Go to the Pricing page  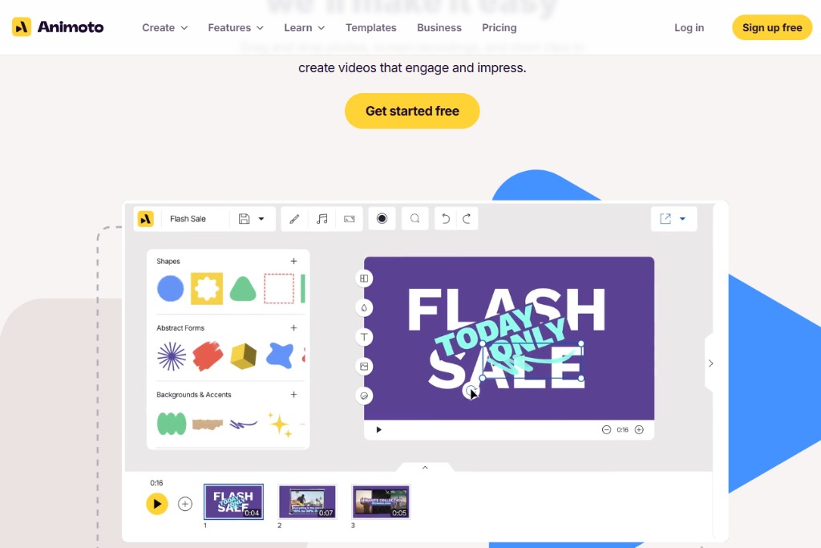tap(499, 28)
